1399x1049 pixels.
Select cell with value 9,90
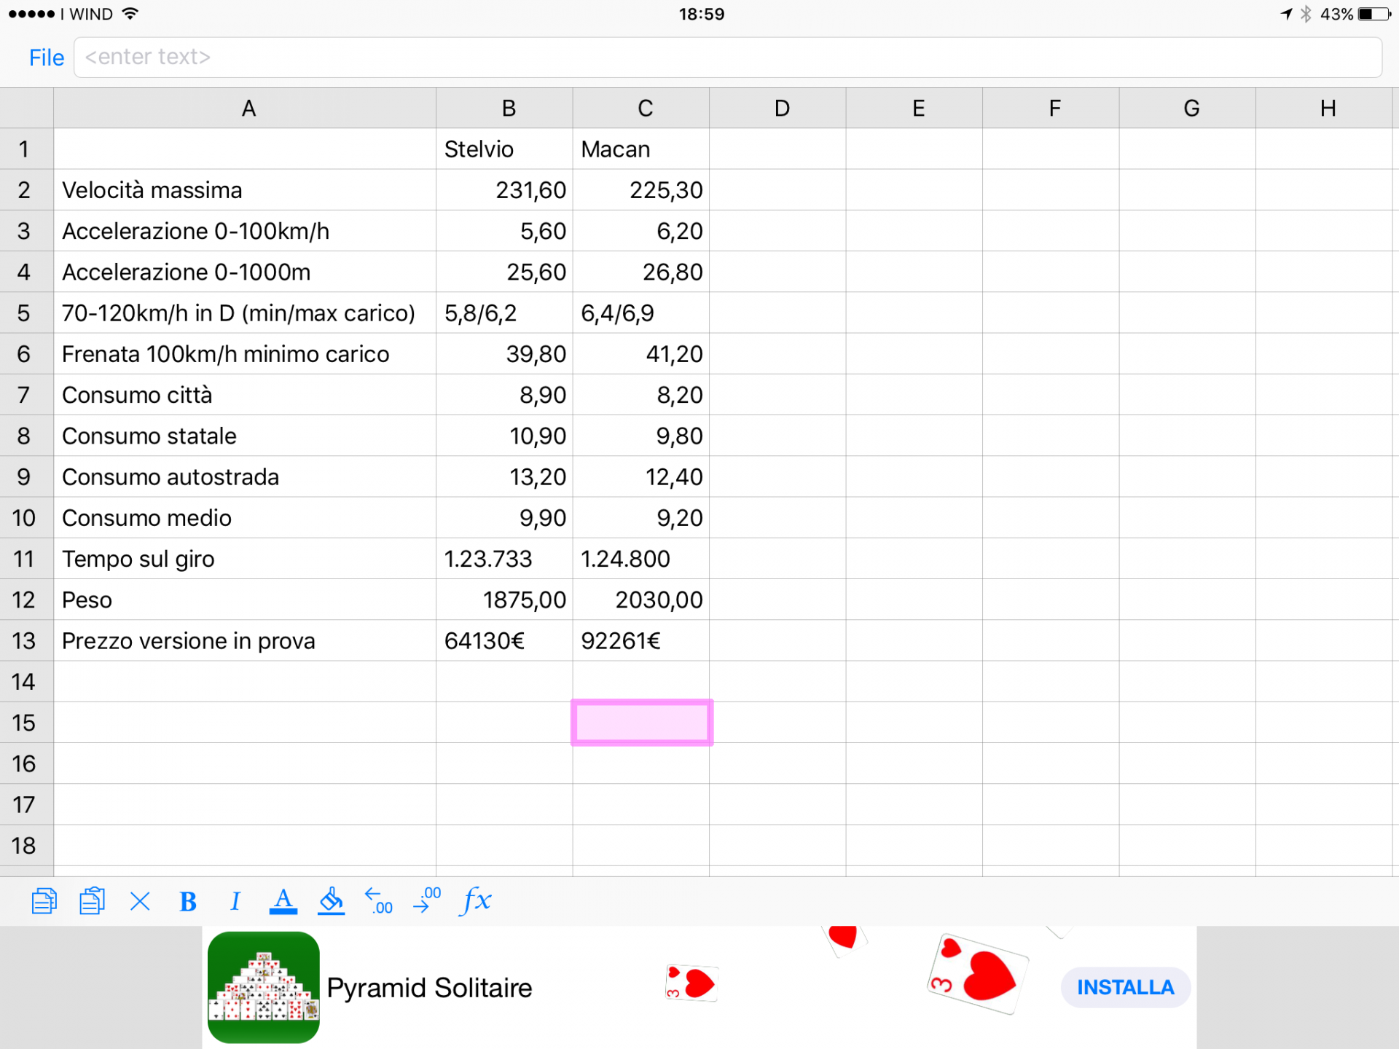(x=504, y=518)
